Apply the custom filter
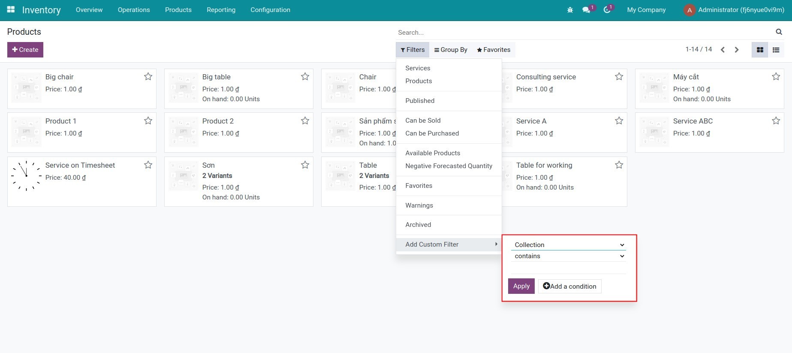Screen dimensions: 792x353 tap(521, 286)
